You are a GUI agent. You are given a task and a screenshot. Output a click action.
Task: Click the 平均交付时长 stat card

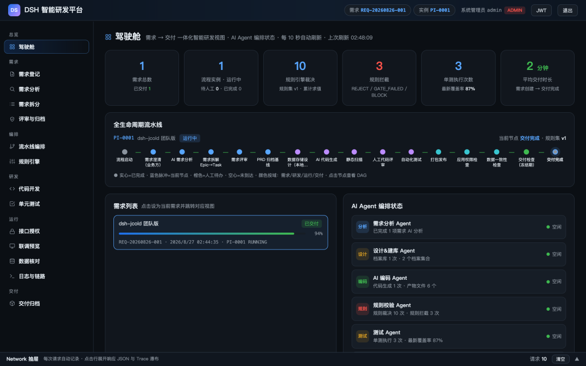coord(537,78)
